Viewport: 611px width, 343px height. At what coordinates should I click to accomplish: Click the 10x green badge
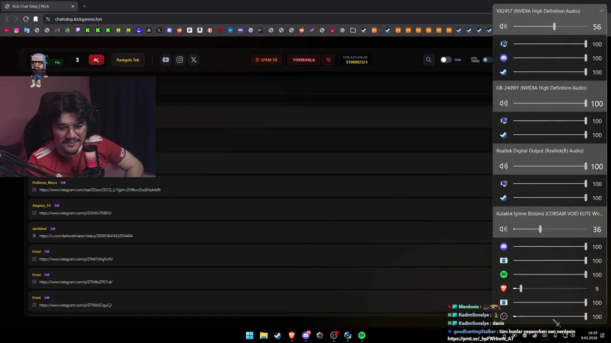pyautogui.click(x=57, y=62)
